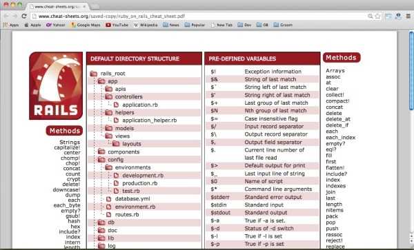This screenshot has height=250, width=414.
Task: Reload the cheat sheet page
Action: (x=24, y=16)
